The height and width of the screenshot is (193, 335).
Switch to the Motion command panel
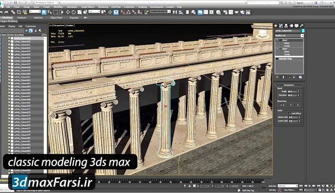(x=292, y=26)
